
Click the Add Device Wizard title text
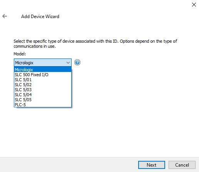click(x=40, y=17)
